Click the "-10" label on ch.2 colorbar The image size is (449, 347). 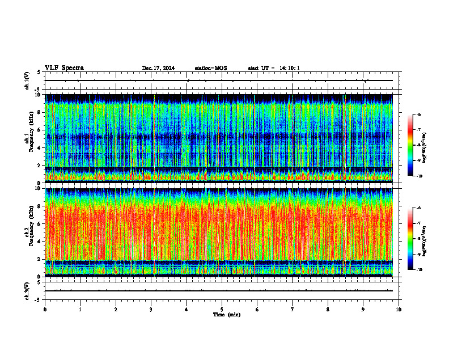click(x=420, y=270)
